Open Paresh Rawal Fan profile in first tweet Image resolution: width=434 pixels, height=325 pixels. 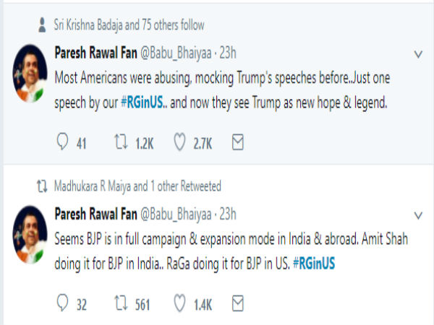pyautogui.click(x=97, y=53)
